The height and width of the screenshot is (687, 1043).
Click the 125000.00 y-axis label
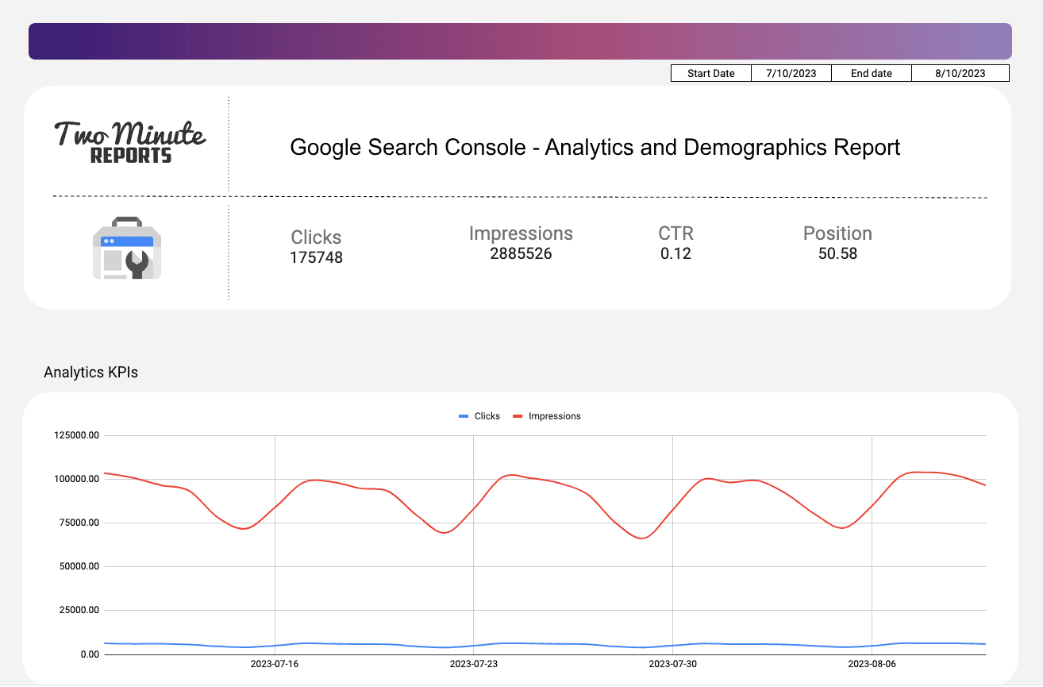76,435
